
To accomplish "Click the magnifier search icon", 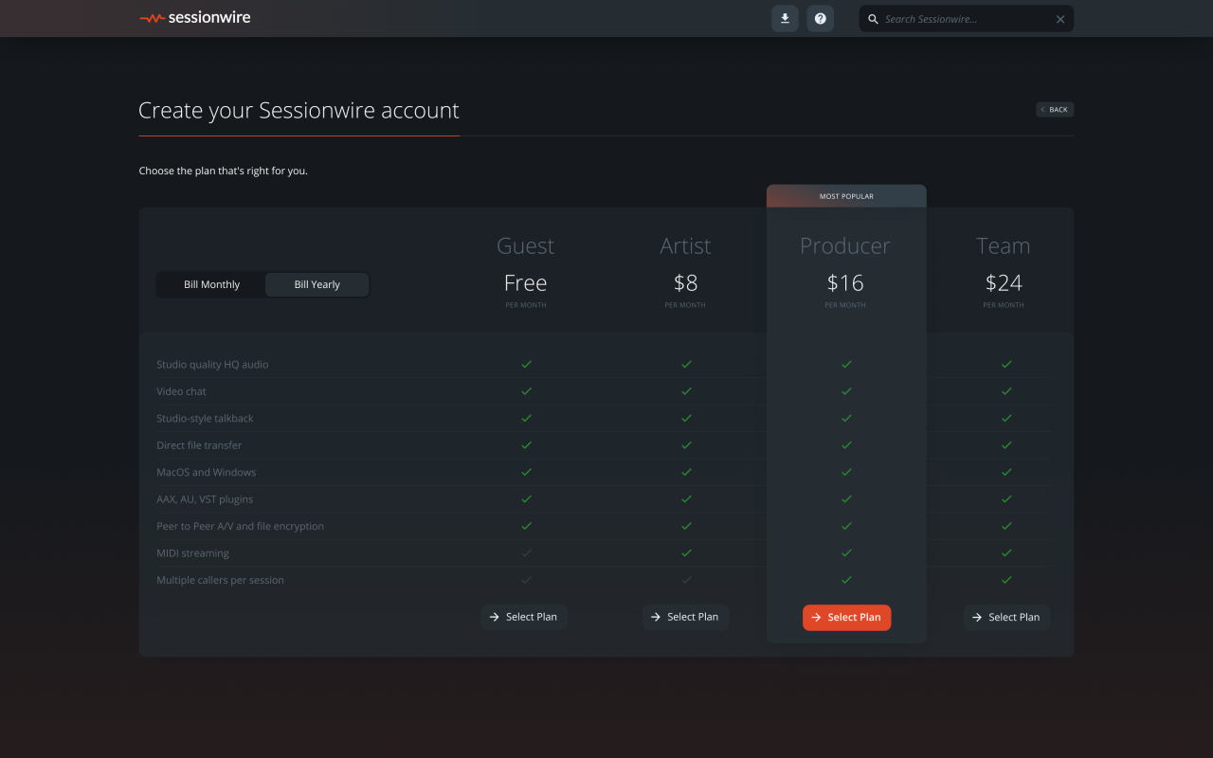I will click(874, 19).
